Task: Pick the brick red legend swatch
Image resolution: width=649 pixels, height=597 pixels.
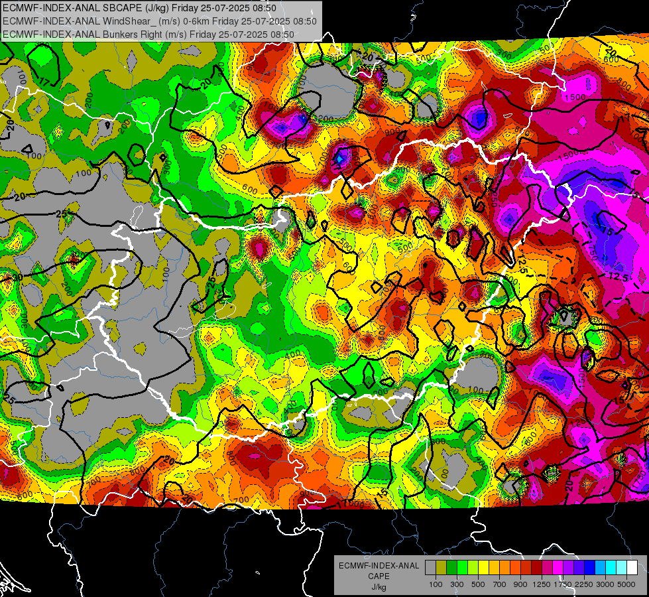Action: tap(526, 567)
